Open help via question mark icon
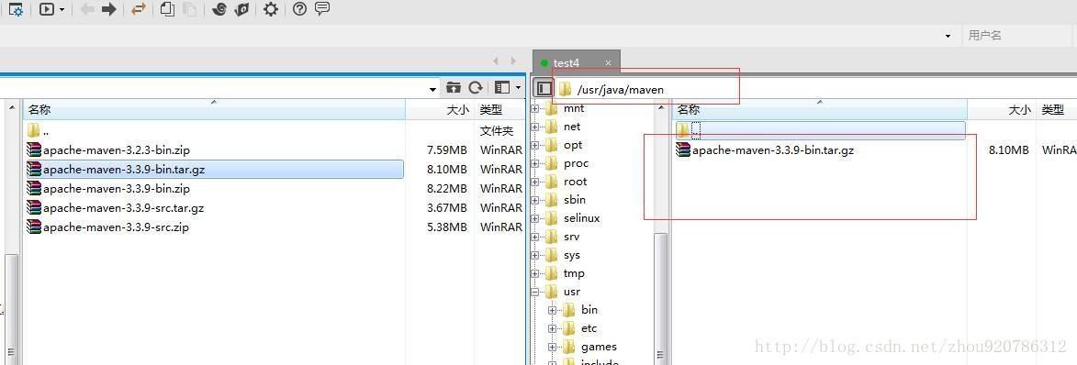This screenshot has width=1077, height=365. (299, 9)
